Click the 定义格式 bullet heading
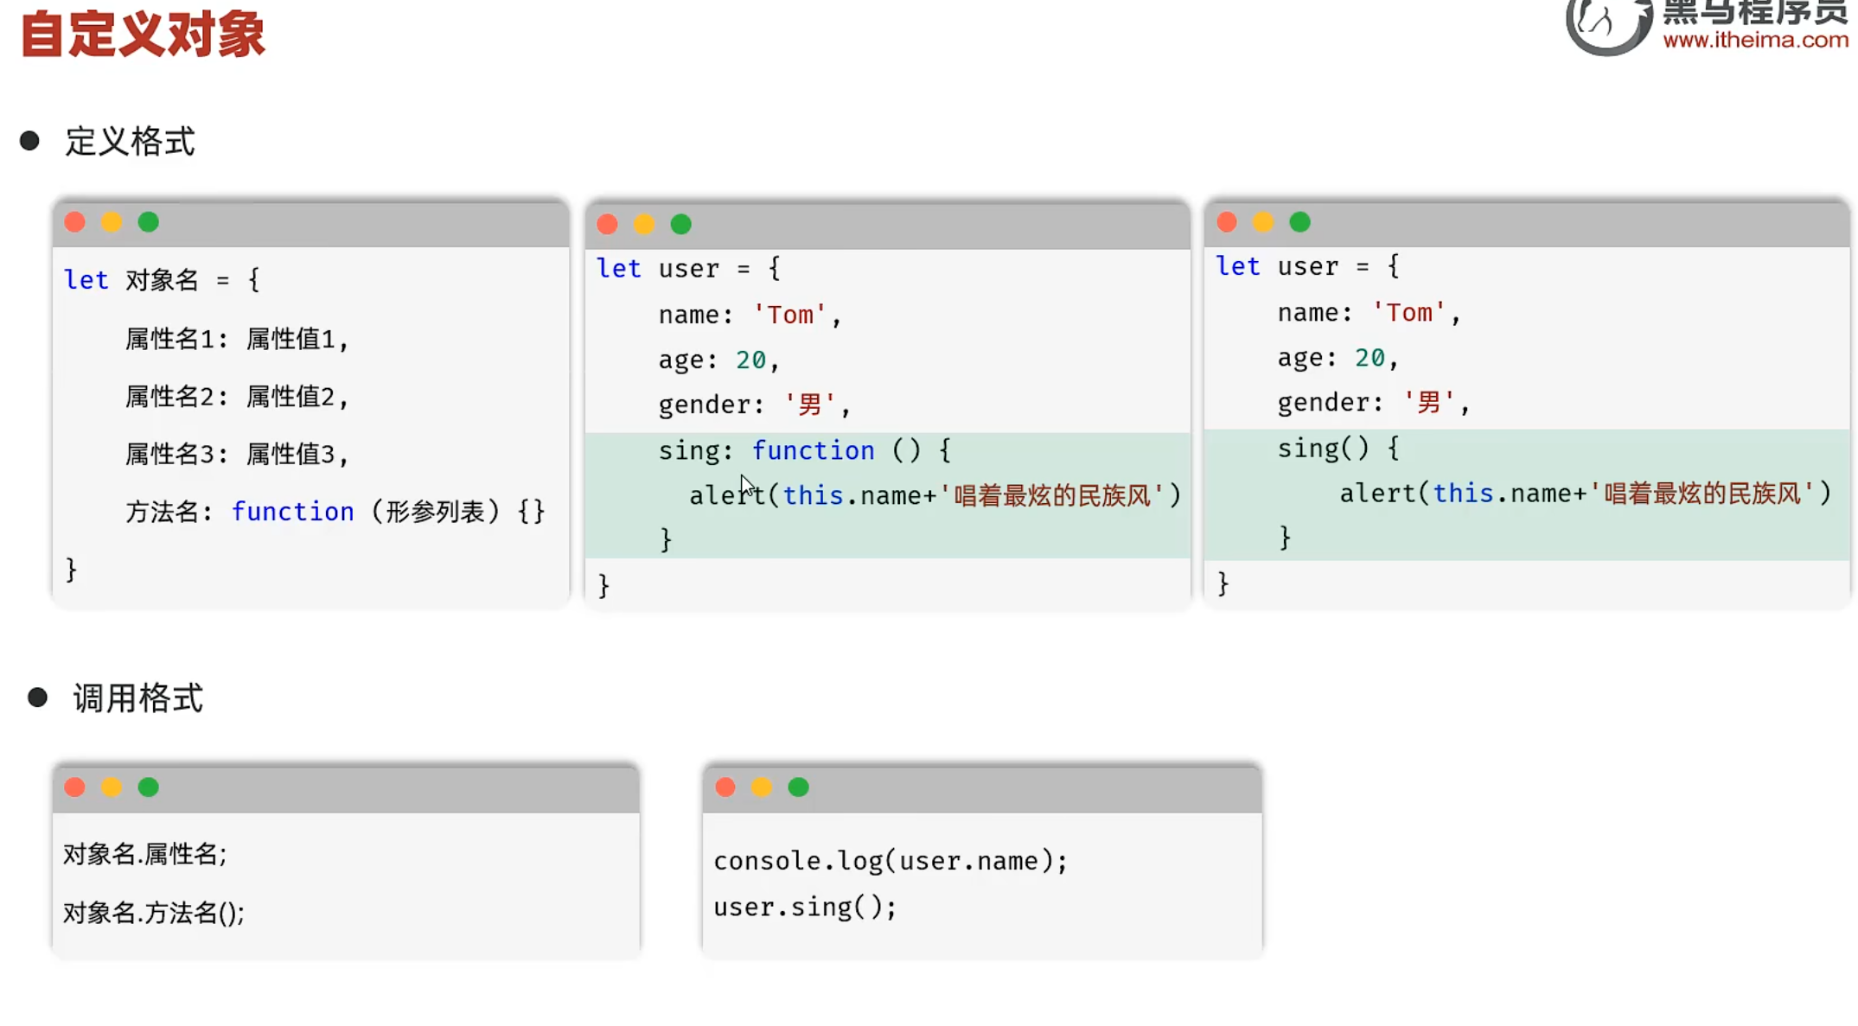 pos(130,142)
